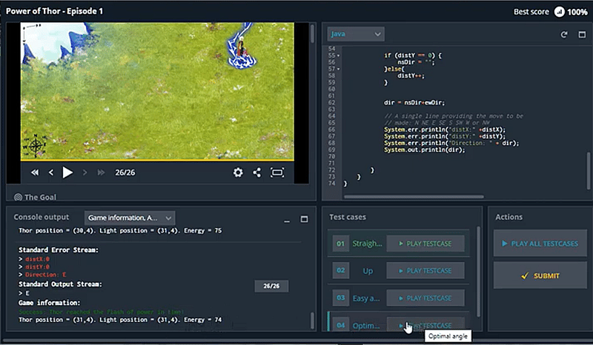Select test case number 03 badge

click(340, 298)
